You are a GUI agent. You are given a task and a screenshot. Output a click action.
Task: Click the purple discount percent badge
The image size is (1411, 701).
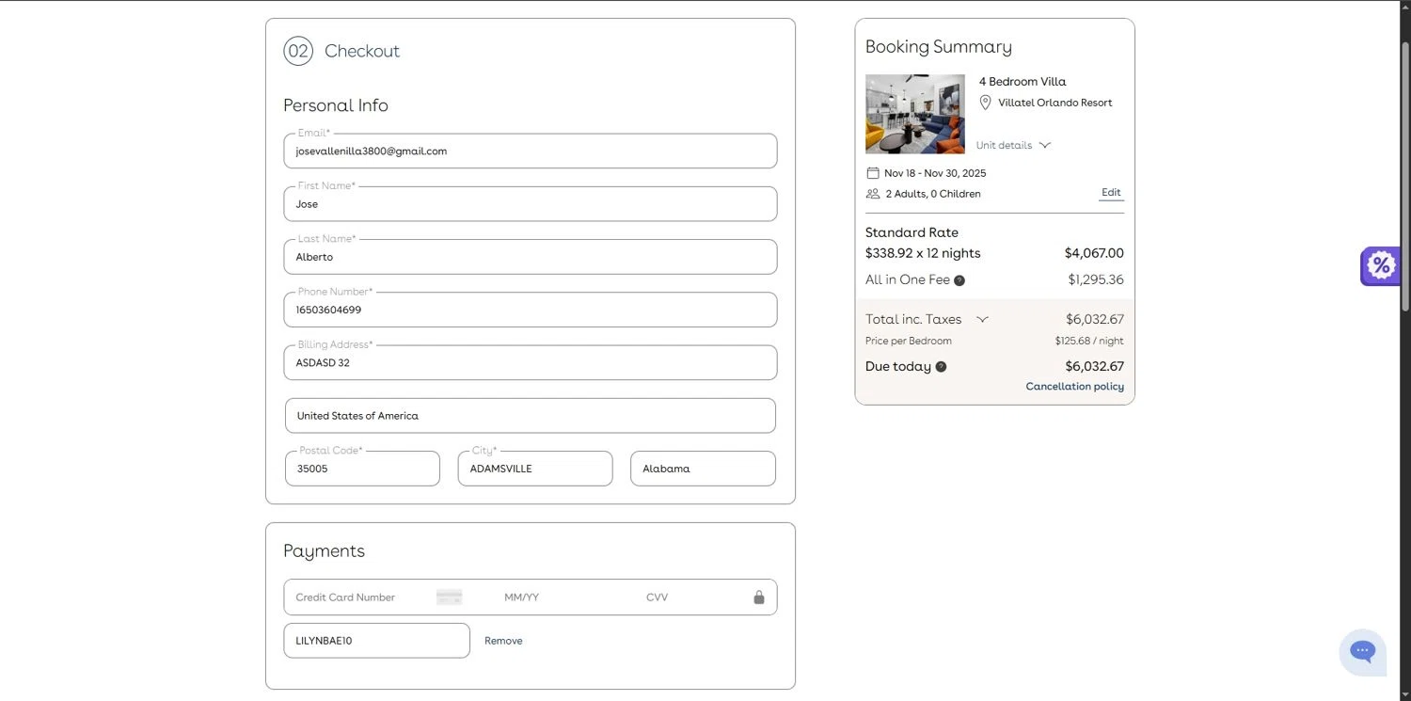point(1380,265)
